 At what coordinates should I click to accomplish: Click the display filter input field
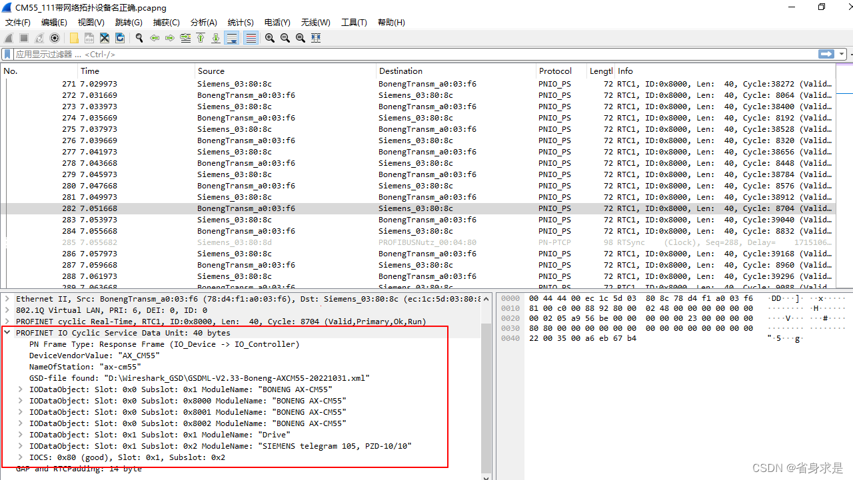(x=413, y=54)
